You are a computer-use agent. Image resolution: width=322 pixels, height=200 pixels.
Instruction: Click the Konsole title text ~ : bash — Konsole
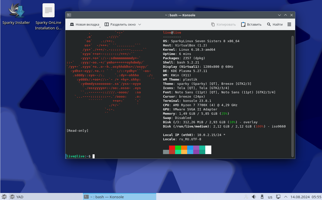180,15
